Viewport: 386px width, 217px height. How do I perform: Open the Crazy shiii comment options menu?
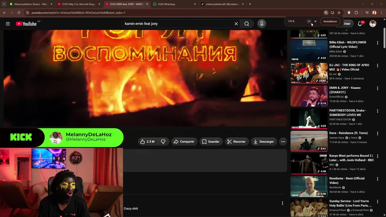(x=282, y=203)
